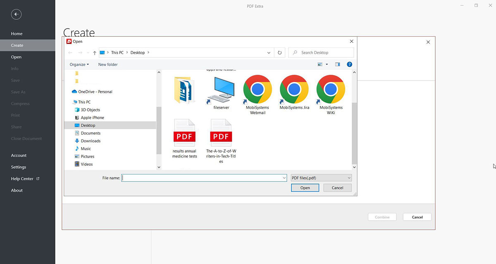This screenshot has height=264, width=496.
Task: Expand the file type filter showing PDF files
Action: pos(350,177)
